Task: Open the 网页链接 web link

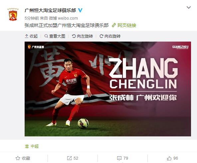Action: pyautogui.click(x=127, y=25)
